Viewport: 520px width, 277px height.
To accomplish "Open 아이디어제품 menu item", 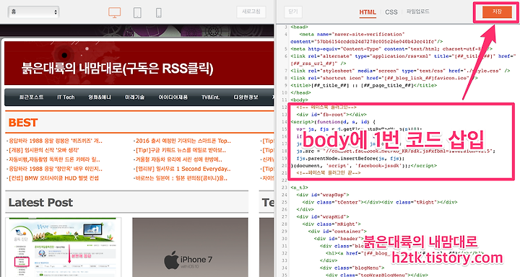I will (173, 97).
